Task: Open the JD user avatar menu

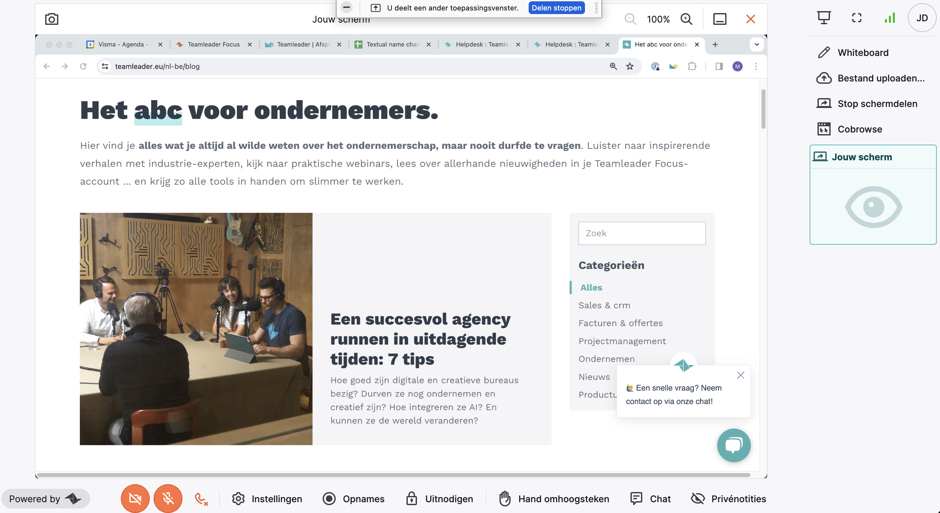Action: (922, 18)
